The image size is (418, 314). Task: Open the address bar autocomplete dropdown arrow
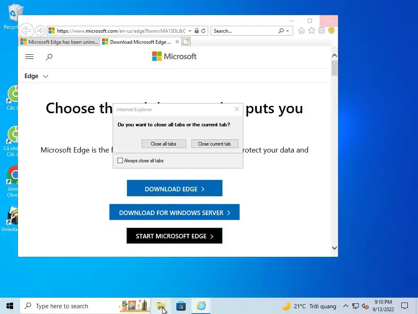click(x=190, y=31)
